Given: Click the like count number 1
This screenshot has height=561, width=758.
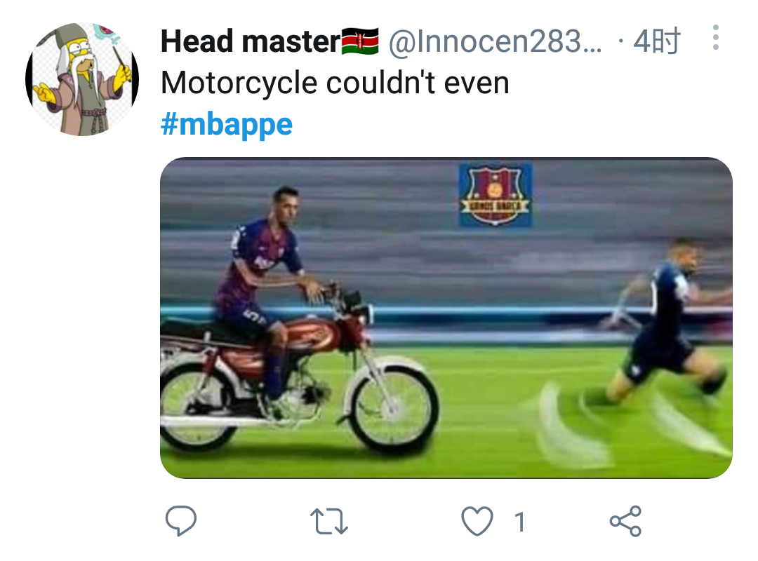Looking at the screenshot, I should point(519,522).
